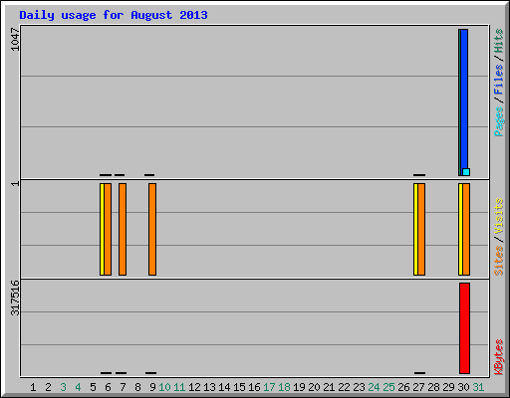
Task: Click the orange Sites bar for day 9
Action: pyautogui.click(x=152, y=229)
